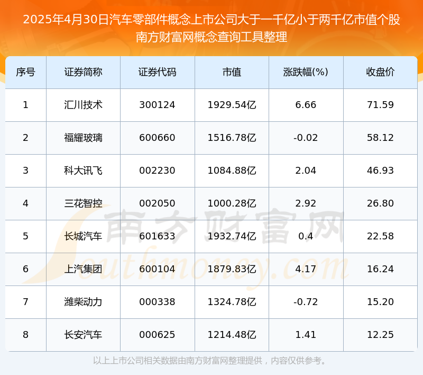The image size is (423, 375).
Task: Click the 收盘价 column header
Action: pyautogui.click(x=380, y=72)
